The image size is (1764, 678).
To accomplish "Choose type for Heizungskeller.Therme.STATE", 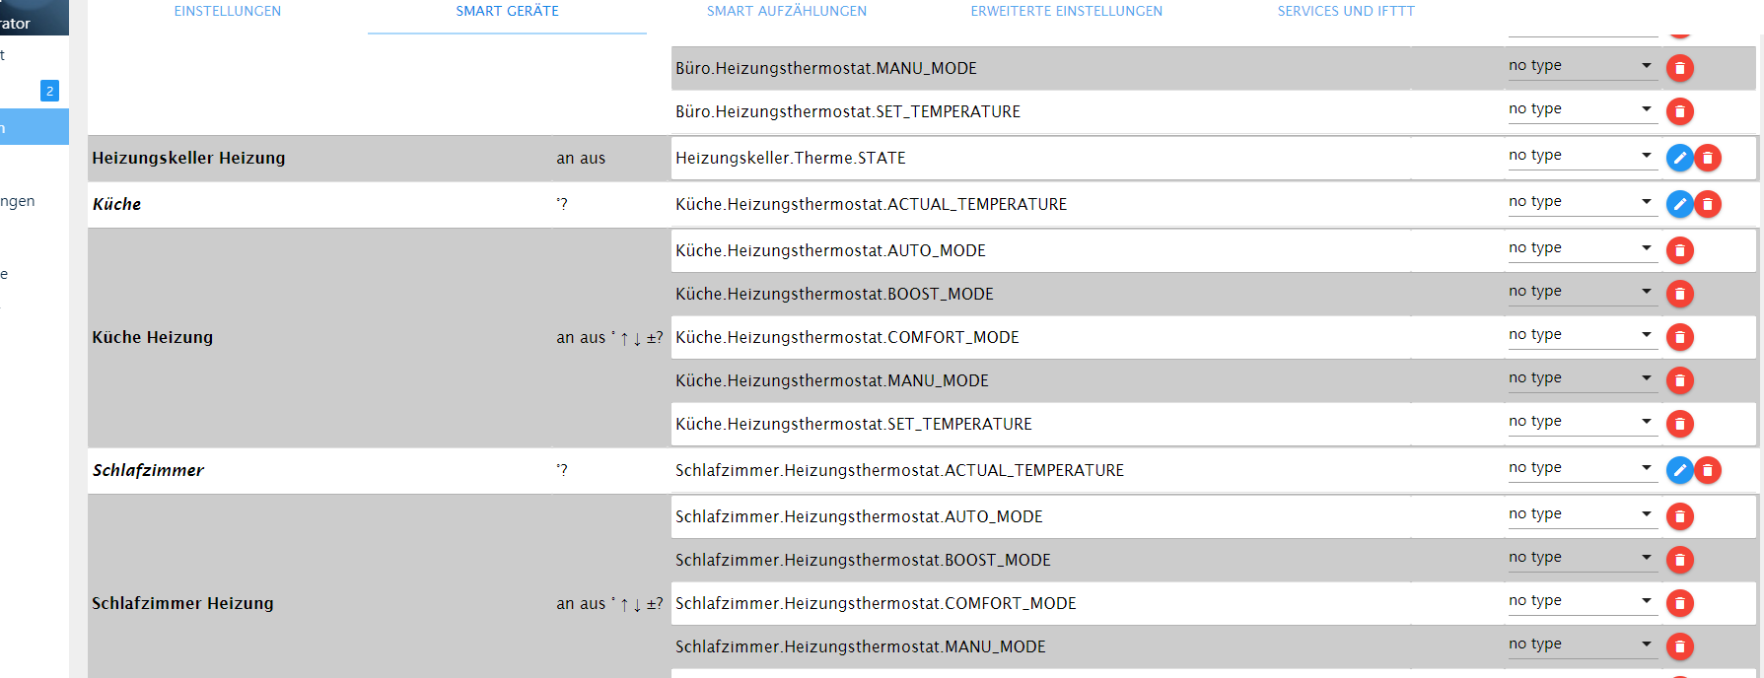I will pos(1581,156).
